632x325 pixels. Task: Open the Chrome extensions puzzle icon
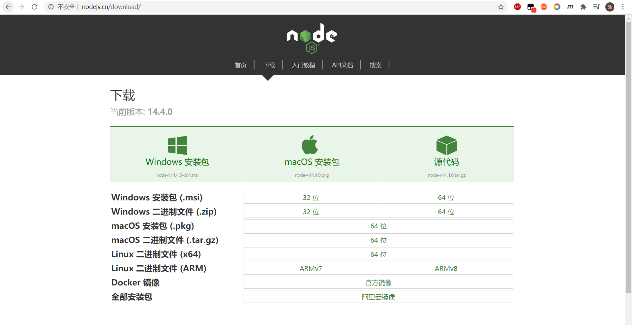point(583,7)
